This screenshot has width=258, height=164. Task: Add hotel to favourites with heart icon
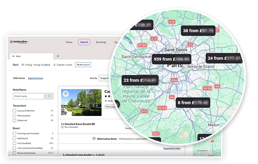pos(66,94)
